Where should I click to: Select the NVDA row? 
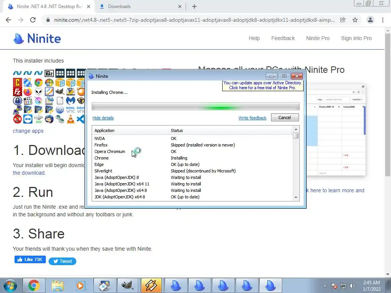point(192,138)
